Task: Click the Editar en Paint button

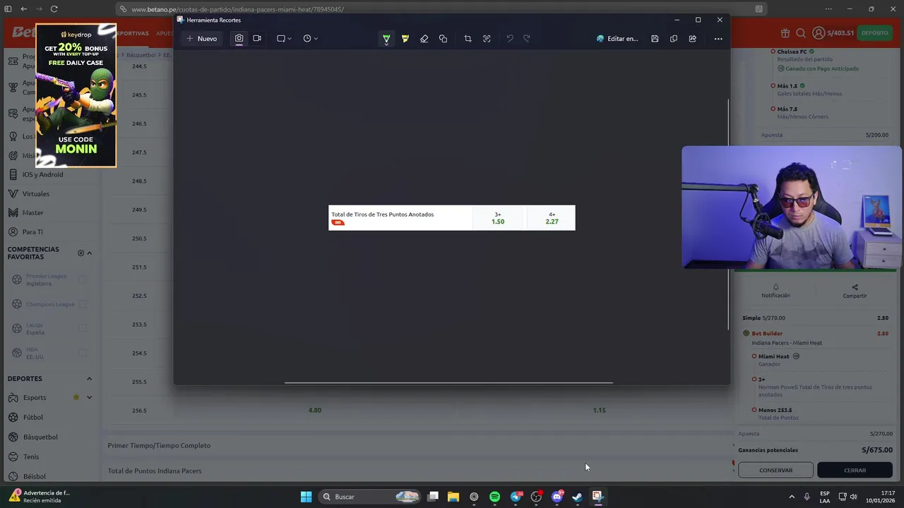Action: (617, 39)
